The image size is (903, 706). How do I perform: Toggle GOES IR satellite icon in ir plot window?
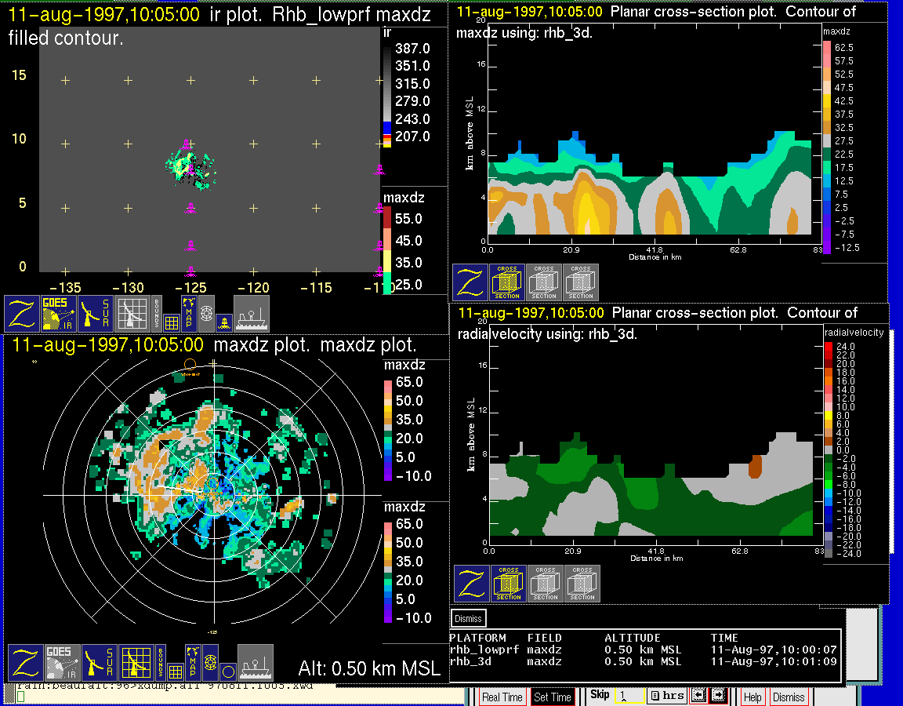pyautogui.click(x=59, y=314)
